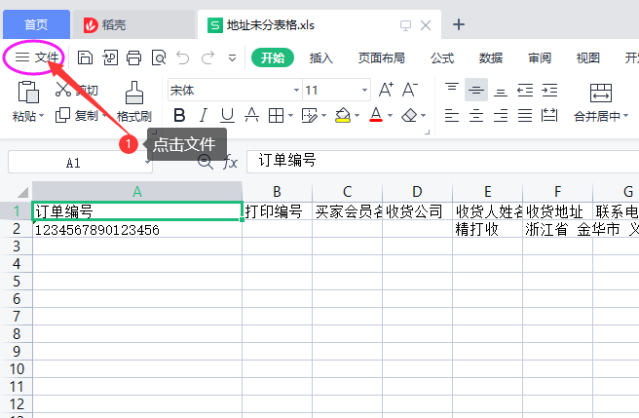This screenshot has height=418, width=639.
Task: Click the 格式刷 format painter
Action: pos(134,101)
